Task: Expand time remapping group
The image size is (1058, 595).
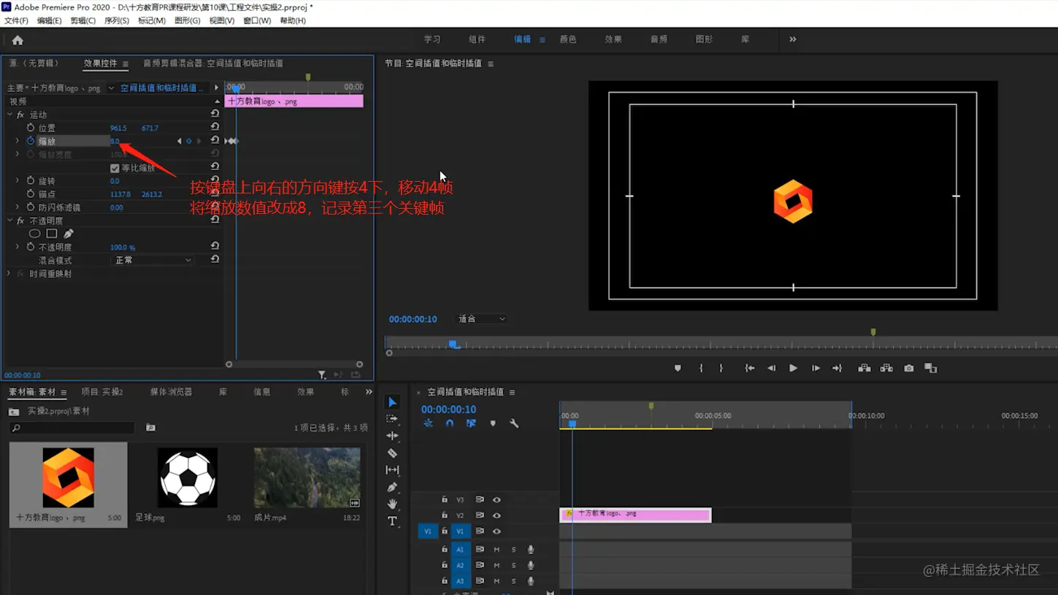Action: pos(9,274)
